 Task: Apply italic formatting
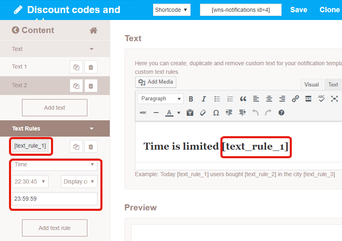pyautogui.click(x=204, y=99)
